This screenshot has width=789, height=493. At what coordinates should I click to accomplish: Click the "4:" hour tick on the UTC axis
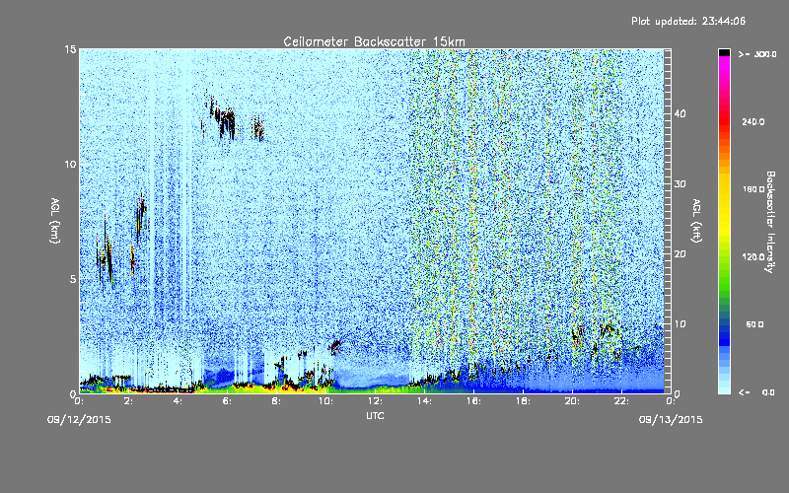pyautogui.click(x=179, y=401)
